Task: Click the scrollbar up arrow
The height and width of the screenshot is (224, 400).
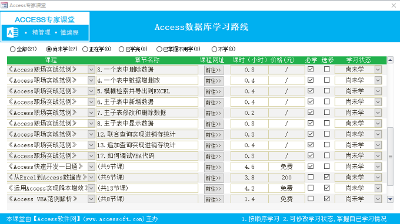Action: click(x=390, y=60)
